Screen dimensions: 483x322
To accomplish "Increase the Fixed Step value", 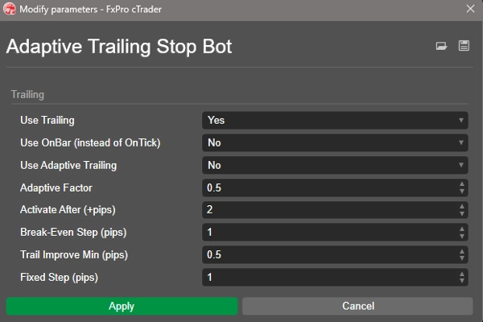I will 462,274.
